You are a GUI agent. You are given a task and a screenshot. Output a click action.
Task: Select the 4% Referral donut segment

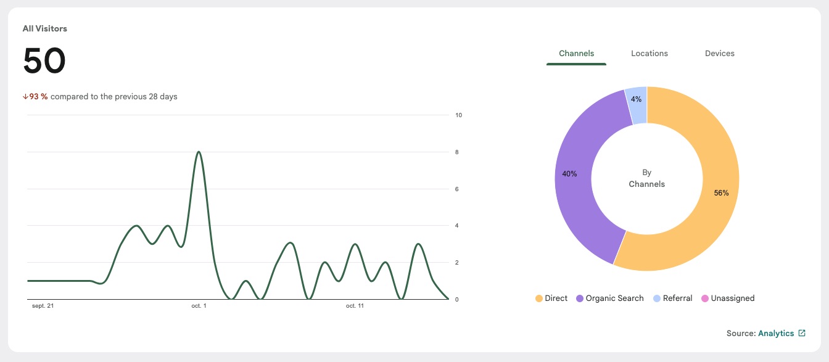point(636,99)
